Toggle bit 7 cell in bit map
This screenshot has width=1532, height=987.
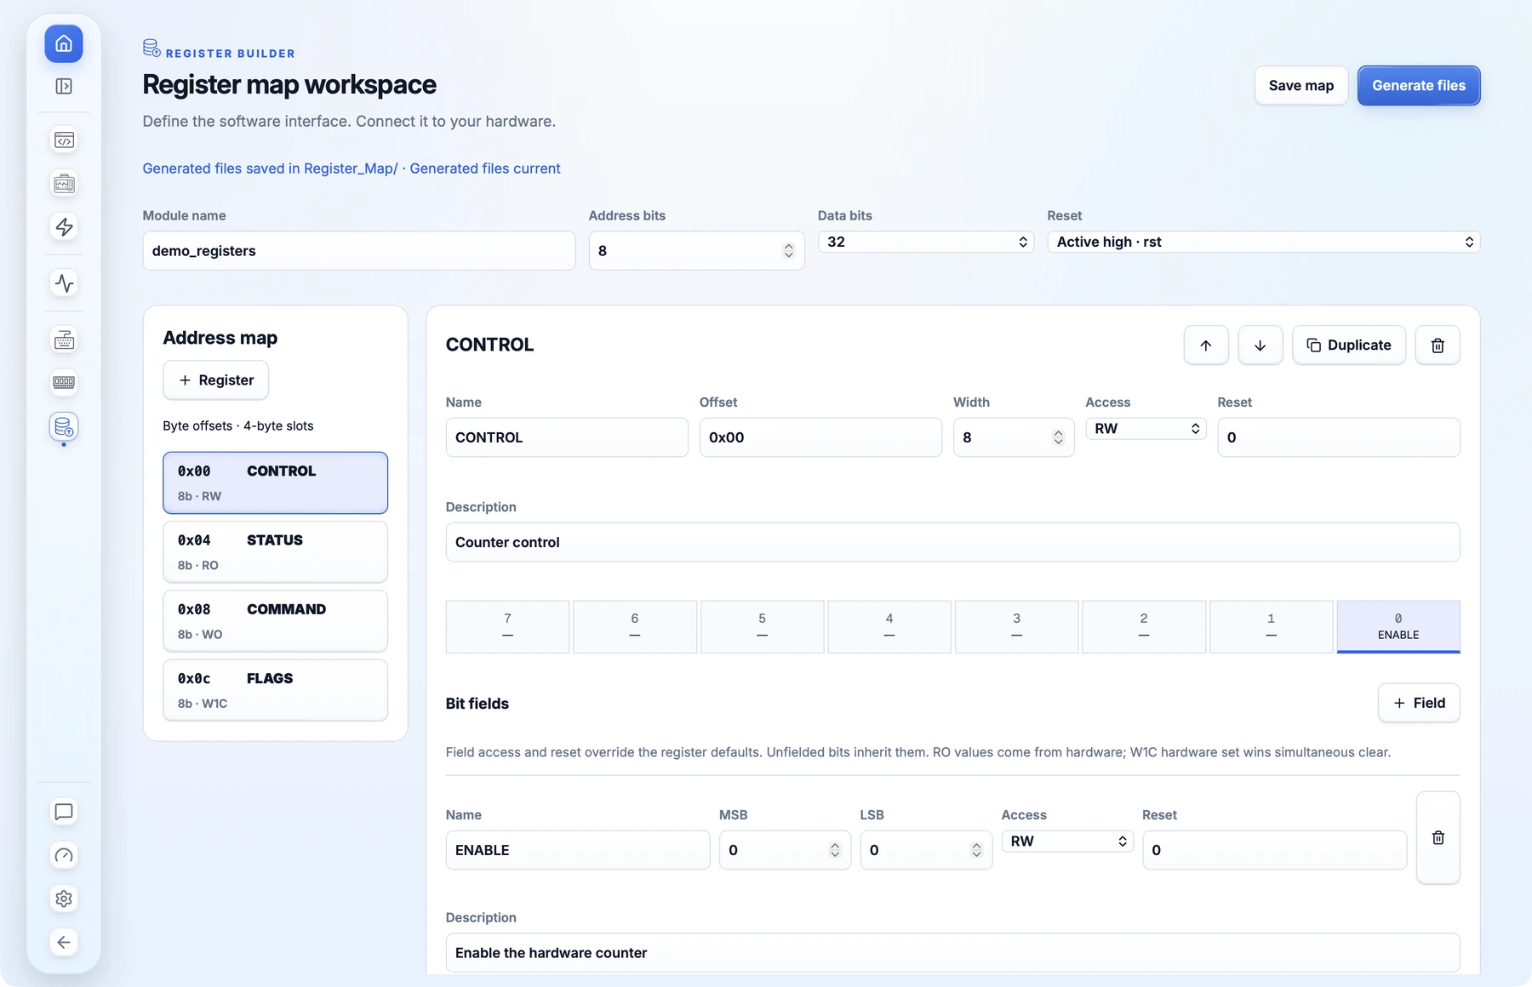coord(507,626)
